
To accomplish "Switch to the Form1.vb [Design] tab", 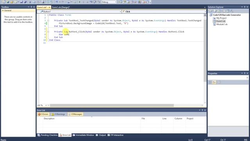I will coord(61,7).
